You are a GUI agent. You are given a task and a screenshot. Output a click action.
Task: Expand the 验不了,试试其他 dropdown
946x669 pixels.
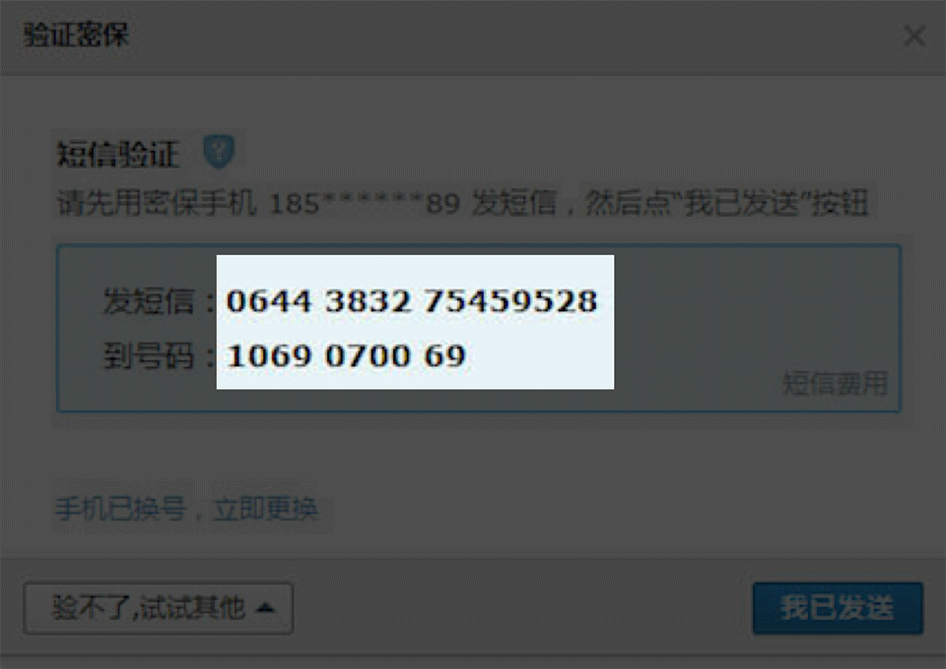pos(159,608)
